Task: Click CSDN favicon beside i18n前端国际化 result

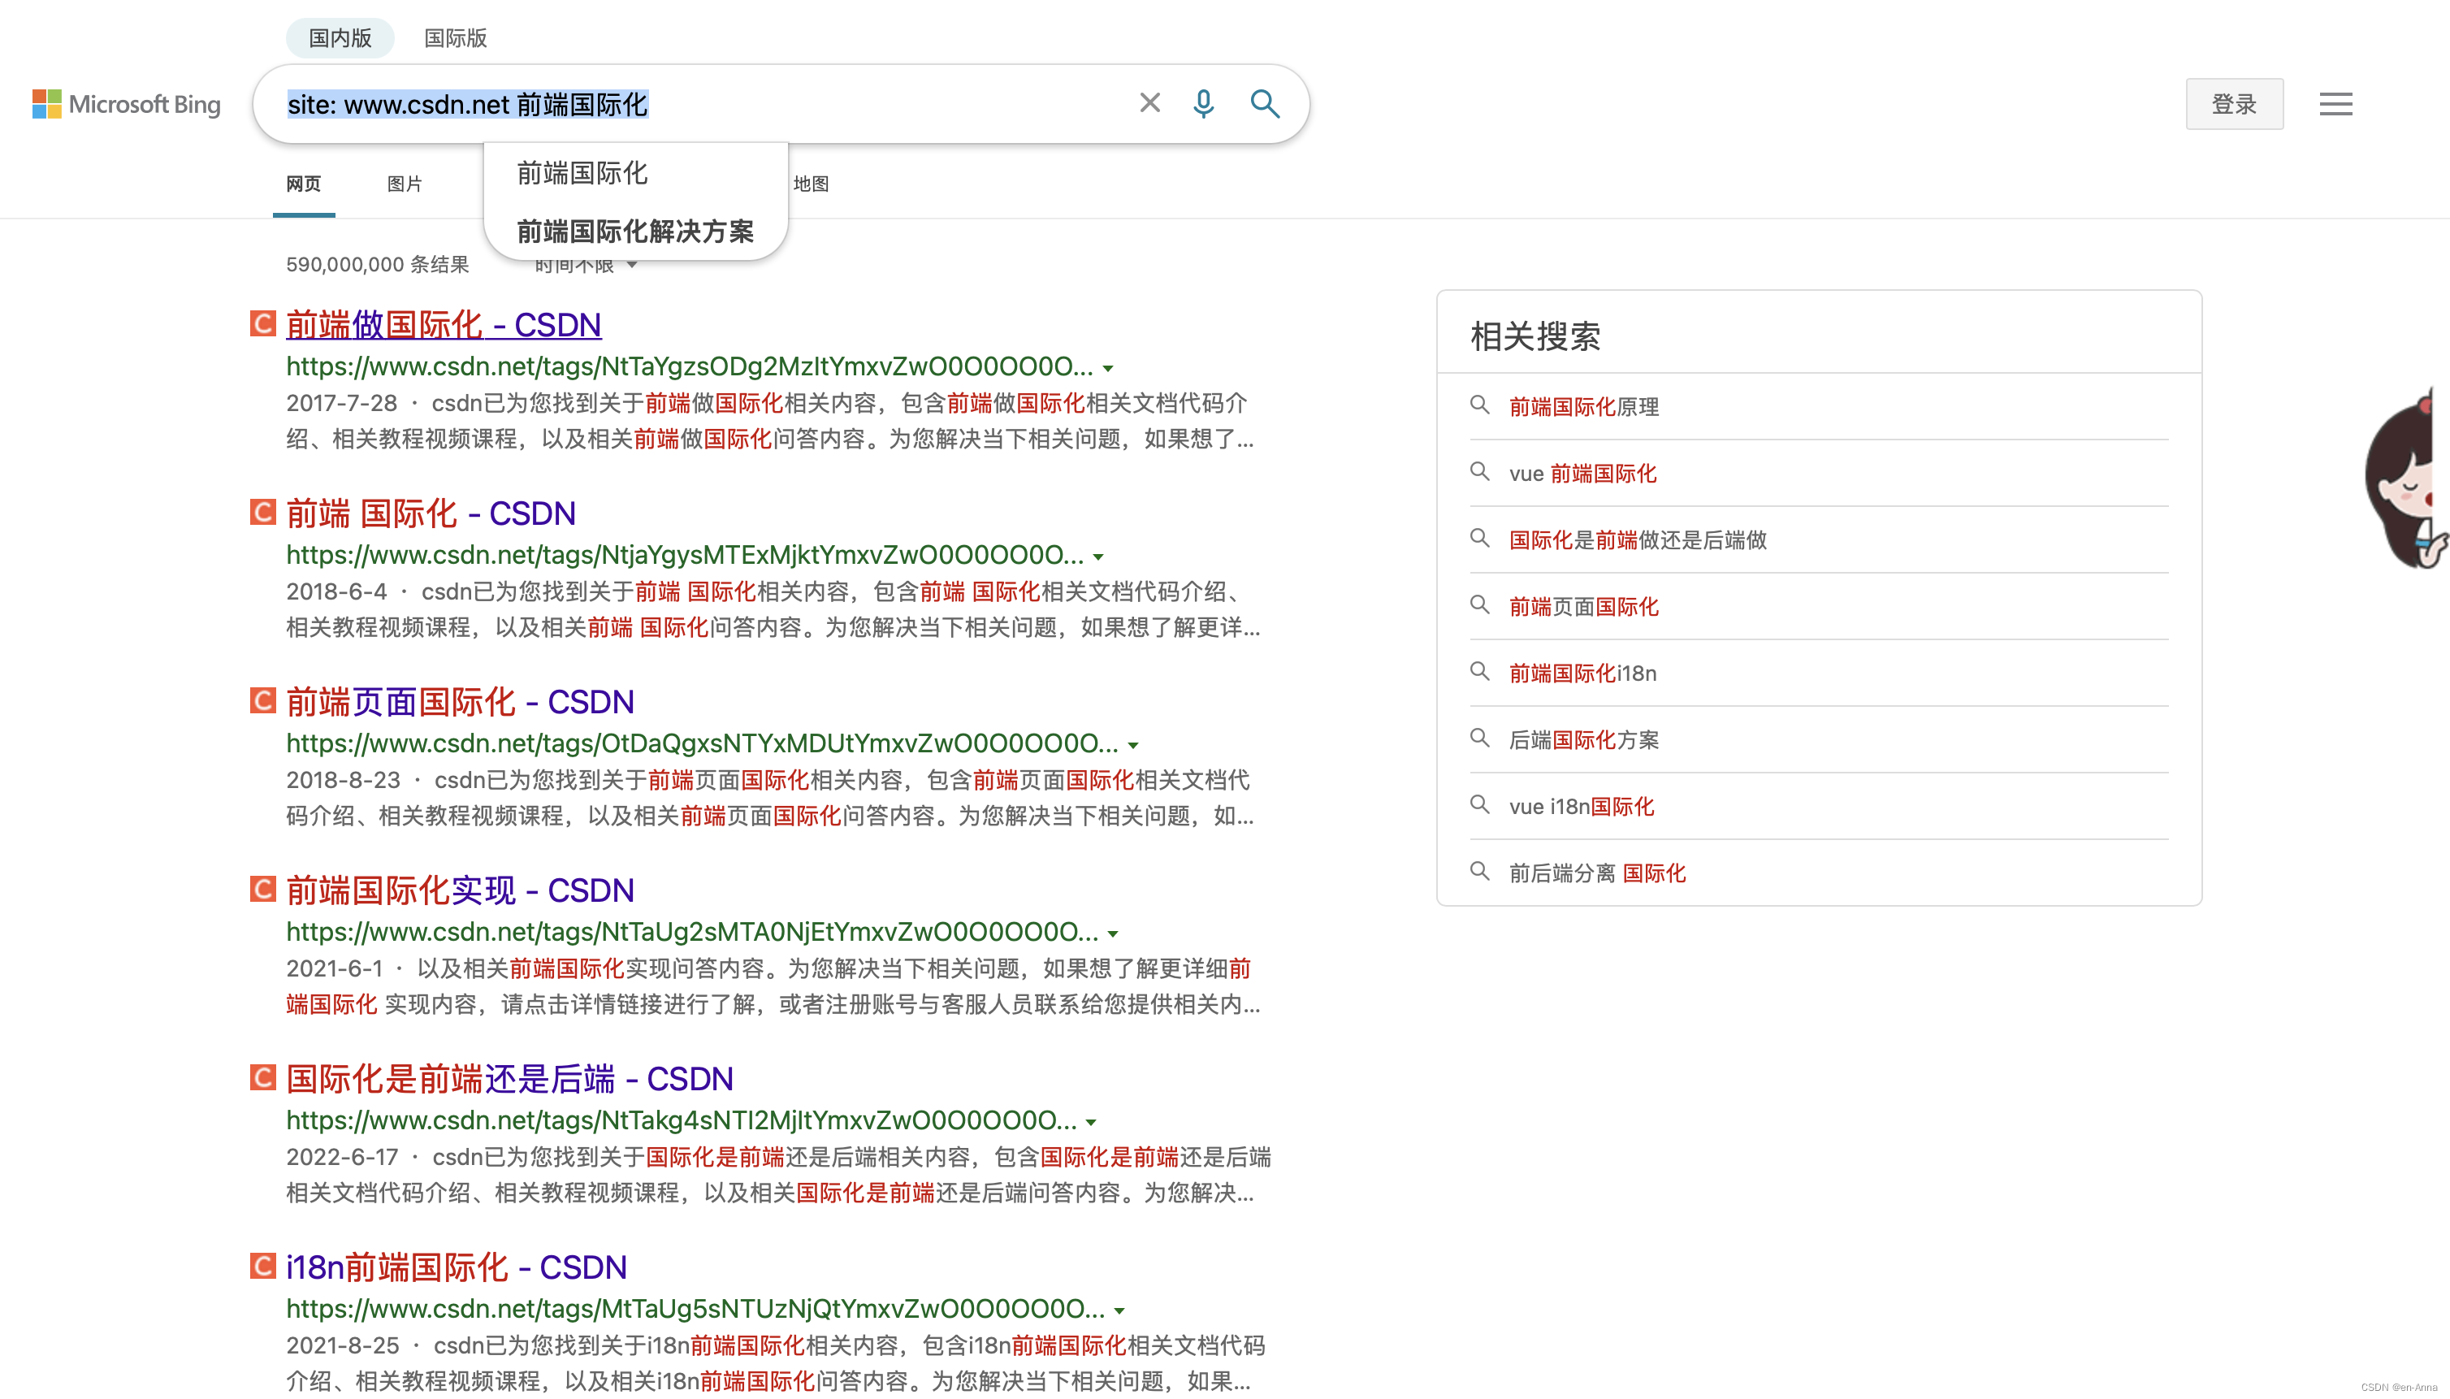Action: click(263, 1266)
